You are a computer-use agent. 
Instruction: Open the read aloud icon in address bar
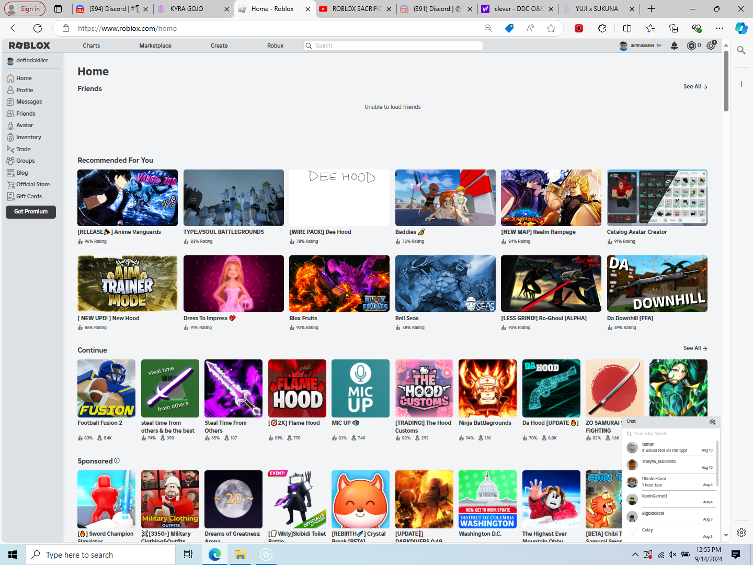click(x=530, y=28)
